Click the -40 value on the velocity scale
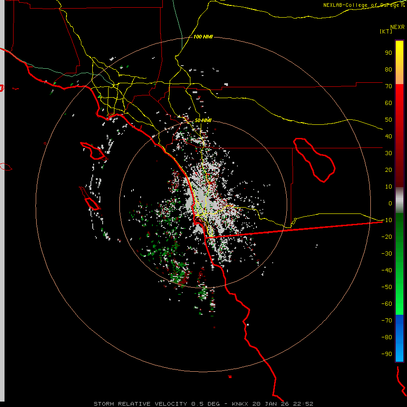This screenshot has height=407, width=407. pos(387,270)
